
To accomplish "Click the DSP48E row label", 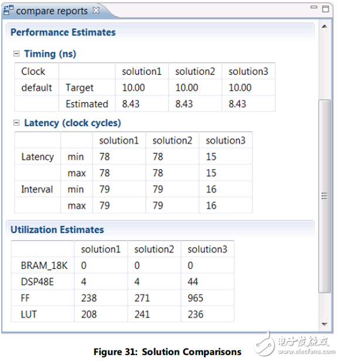I will pyautogui.click(x=38, y=282).
